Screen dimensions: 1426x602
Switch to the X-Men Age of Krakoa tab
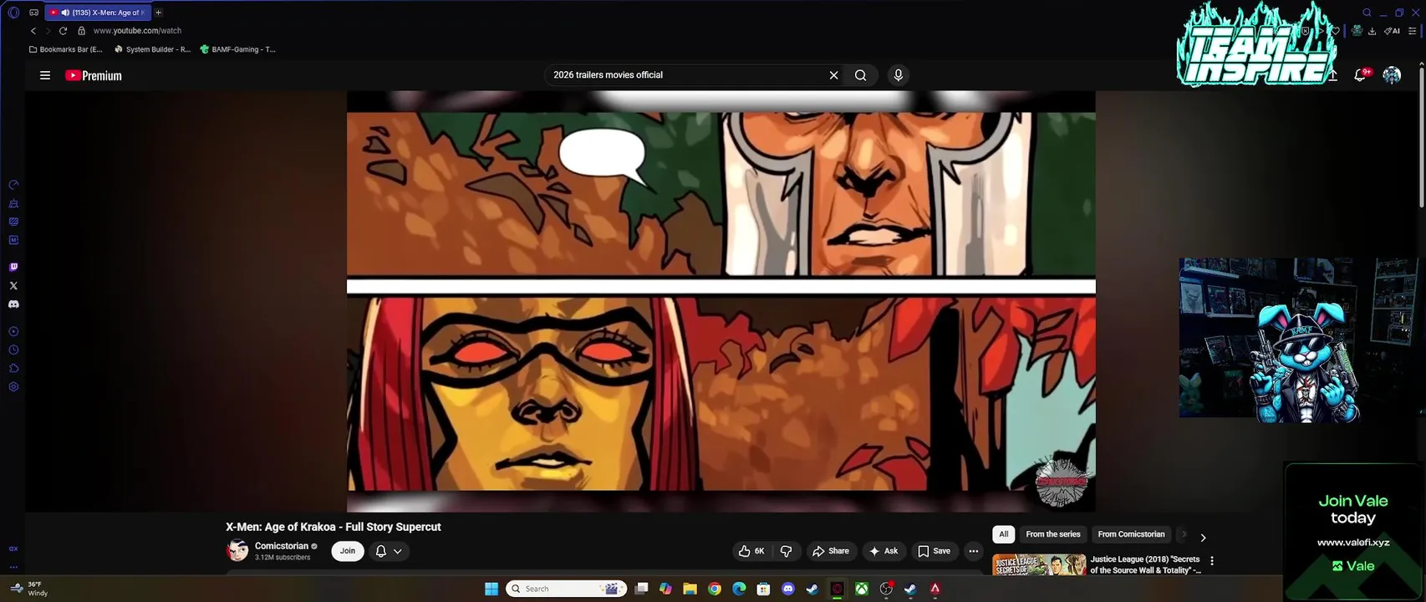[x=99, y=13]
